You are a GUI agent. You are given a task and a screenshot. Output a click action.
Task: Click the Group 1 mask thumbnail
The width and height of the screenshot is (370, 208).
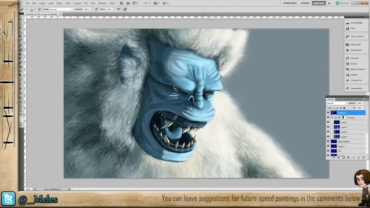click(x=344, y=117)
